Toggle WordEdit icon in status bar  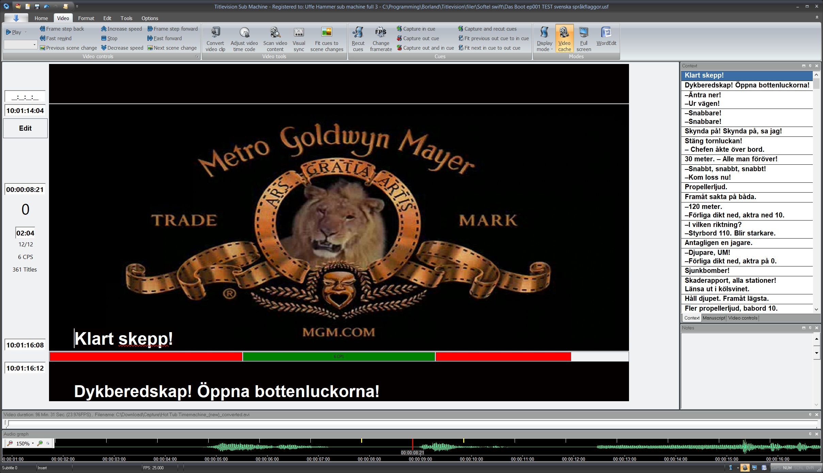(x=764, y=468)
